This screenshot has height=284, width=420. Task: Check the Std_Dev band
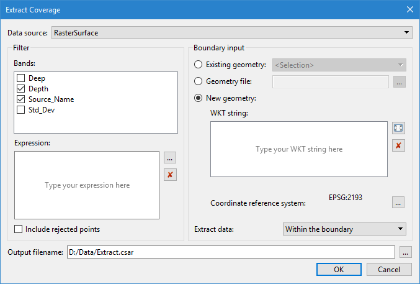[21, 110]
